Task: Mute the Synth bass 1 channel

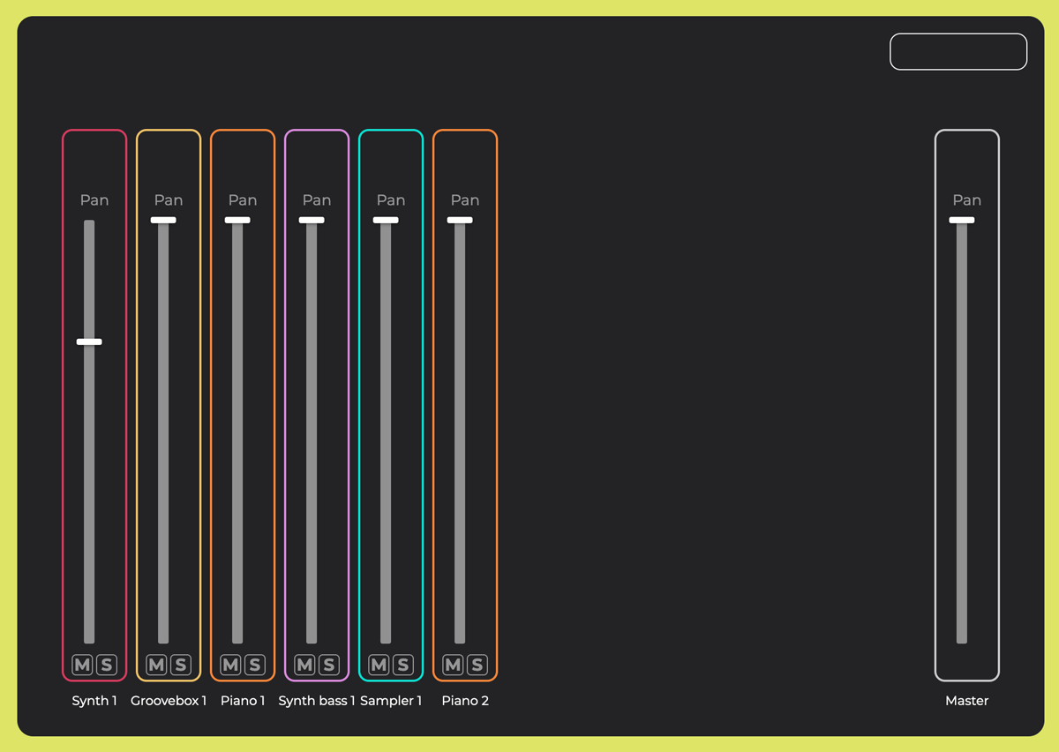Action: coord(304,665)
